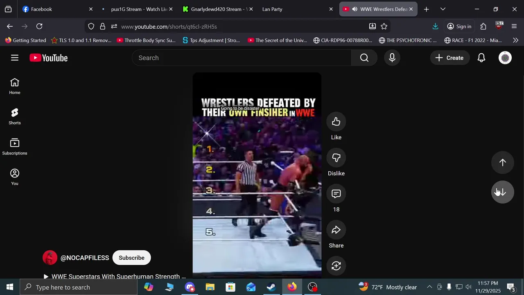
Task: Open the Tps Adjustment bookmark
Action: pyautogui.click(x=211, y=40)
